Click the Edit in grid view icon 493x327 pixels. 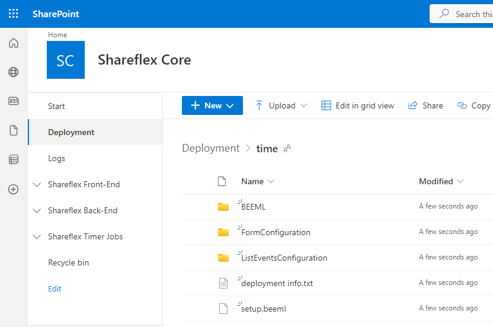pos(326,105)
